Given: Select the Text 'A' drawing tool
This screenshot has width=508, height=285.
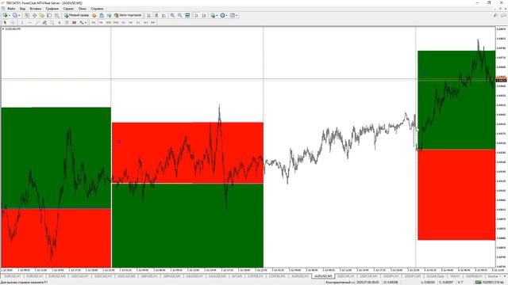Looking at the screenshot, I should [60, 22].
